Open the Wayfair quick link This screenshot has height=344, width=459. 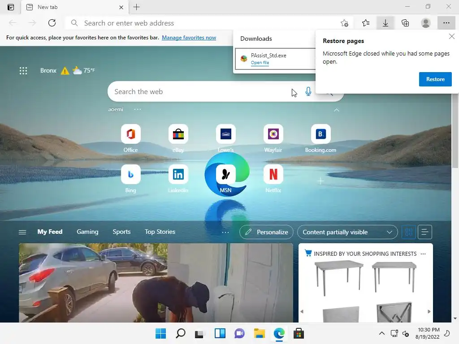click(273, 139)
